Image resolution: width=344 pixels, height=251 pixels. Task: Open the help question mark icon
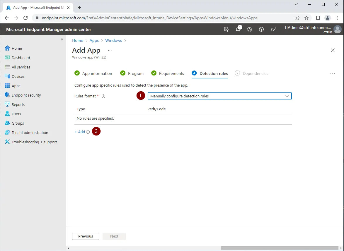point(261,29)
